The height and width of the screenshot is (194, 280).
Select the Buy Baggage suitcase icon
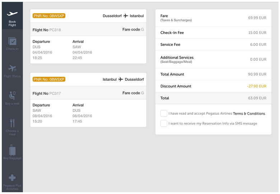pyautogui.click(x=12, y=150)
